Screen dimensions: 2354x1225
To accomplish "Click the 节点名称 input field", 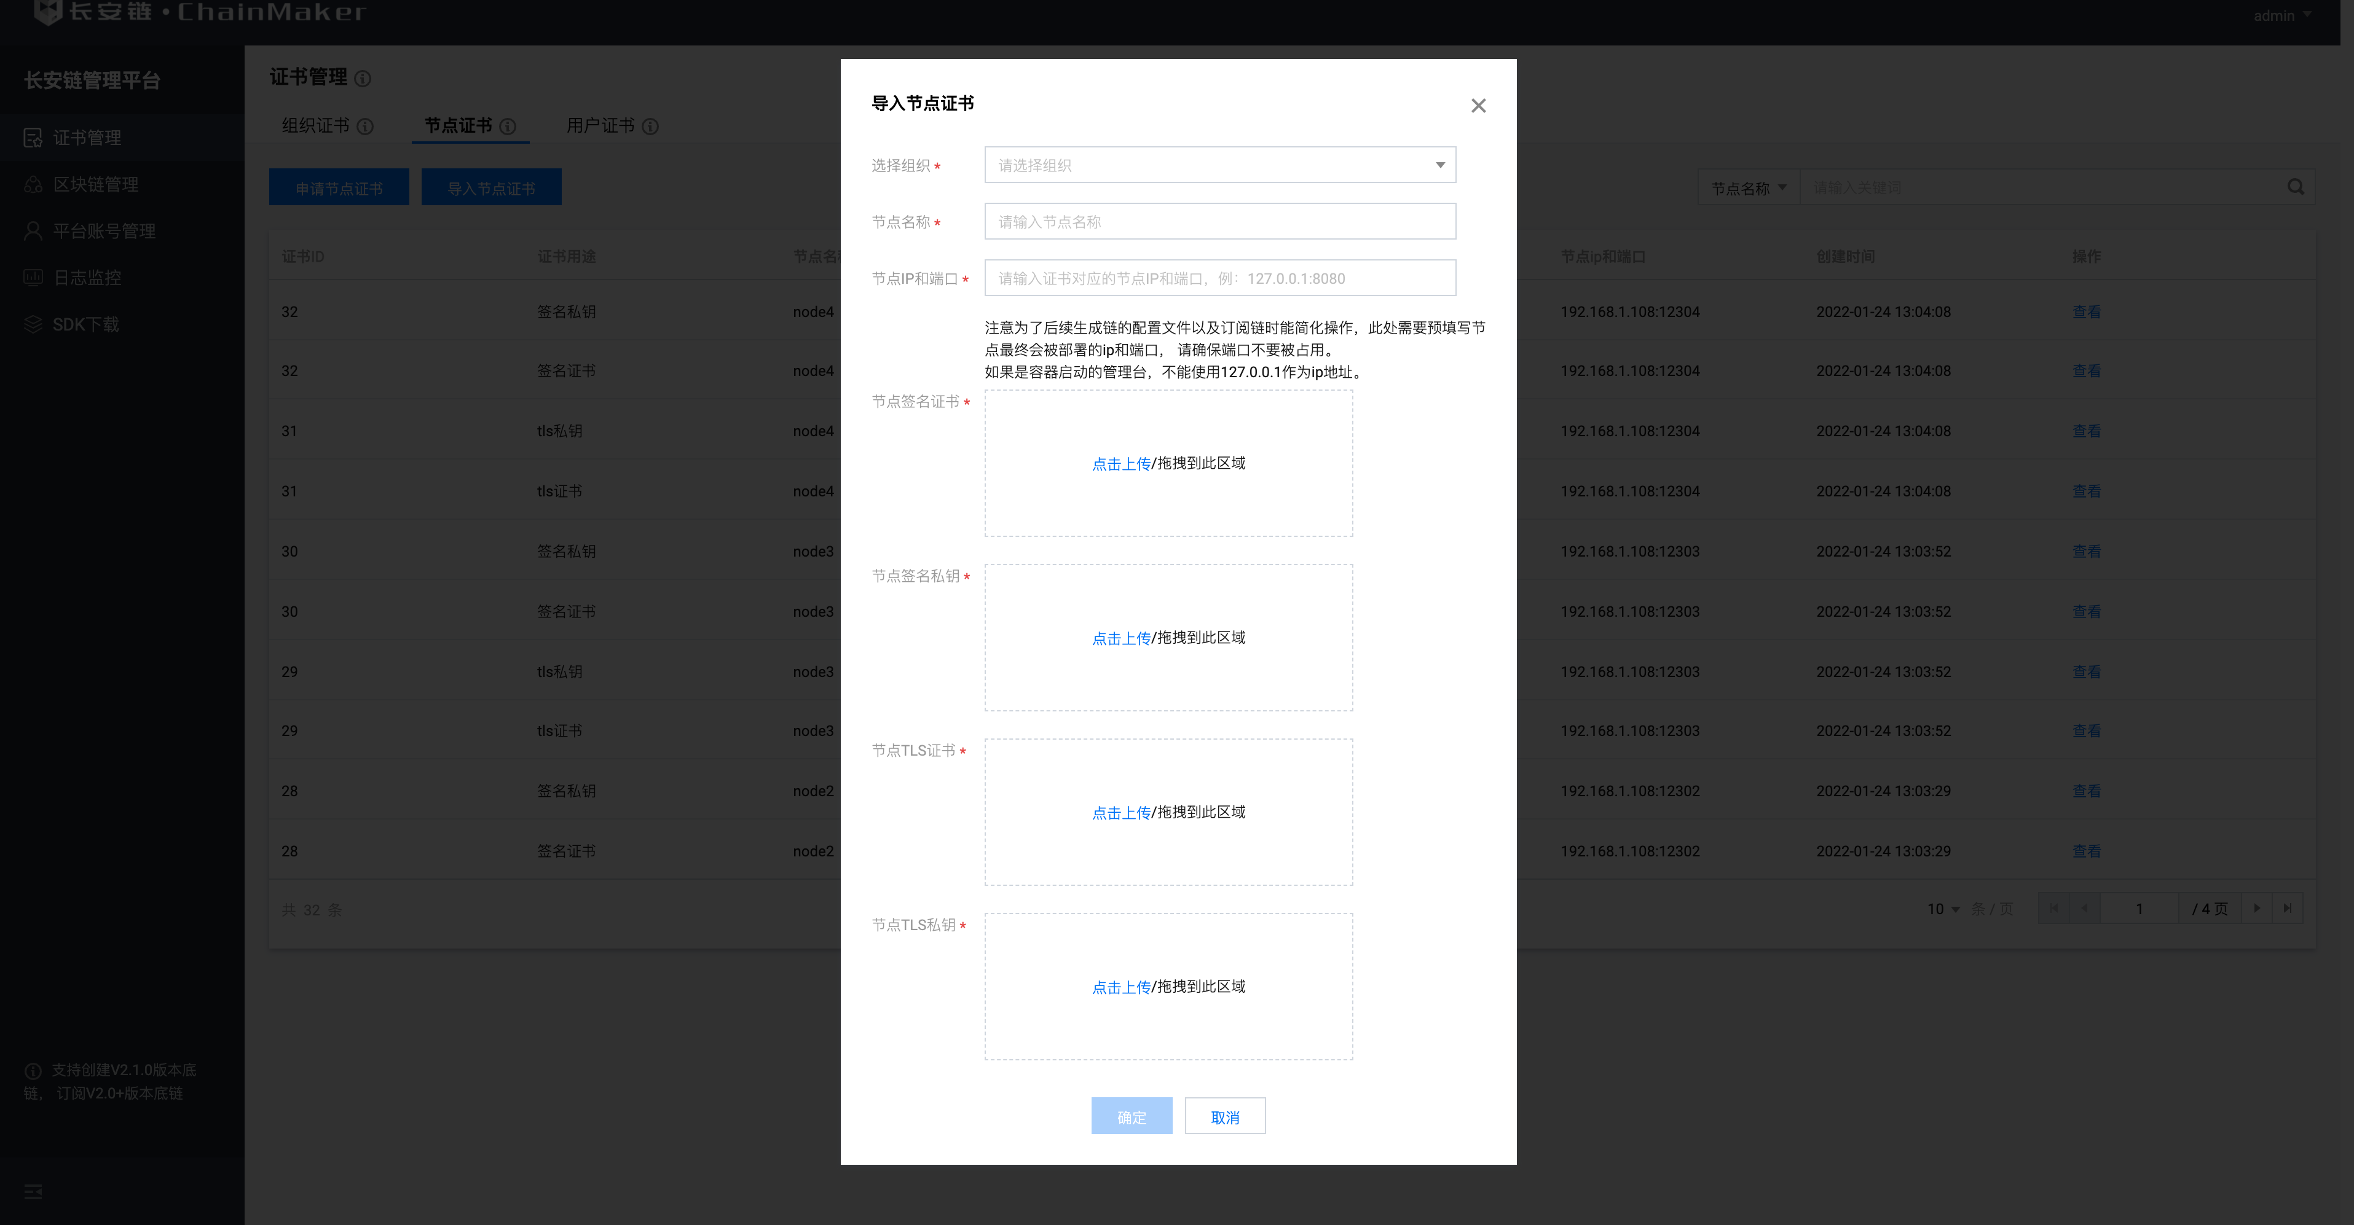I will point(1220,222).
